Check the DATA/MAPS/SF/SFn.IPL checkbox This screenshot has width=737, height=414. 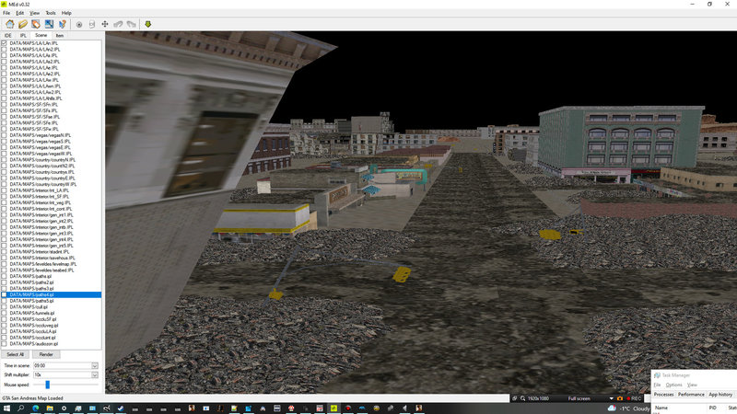tap(5, 105)
